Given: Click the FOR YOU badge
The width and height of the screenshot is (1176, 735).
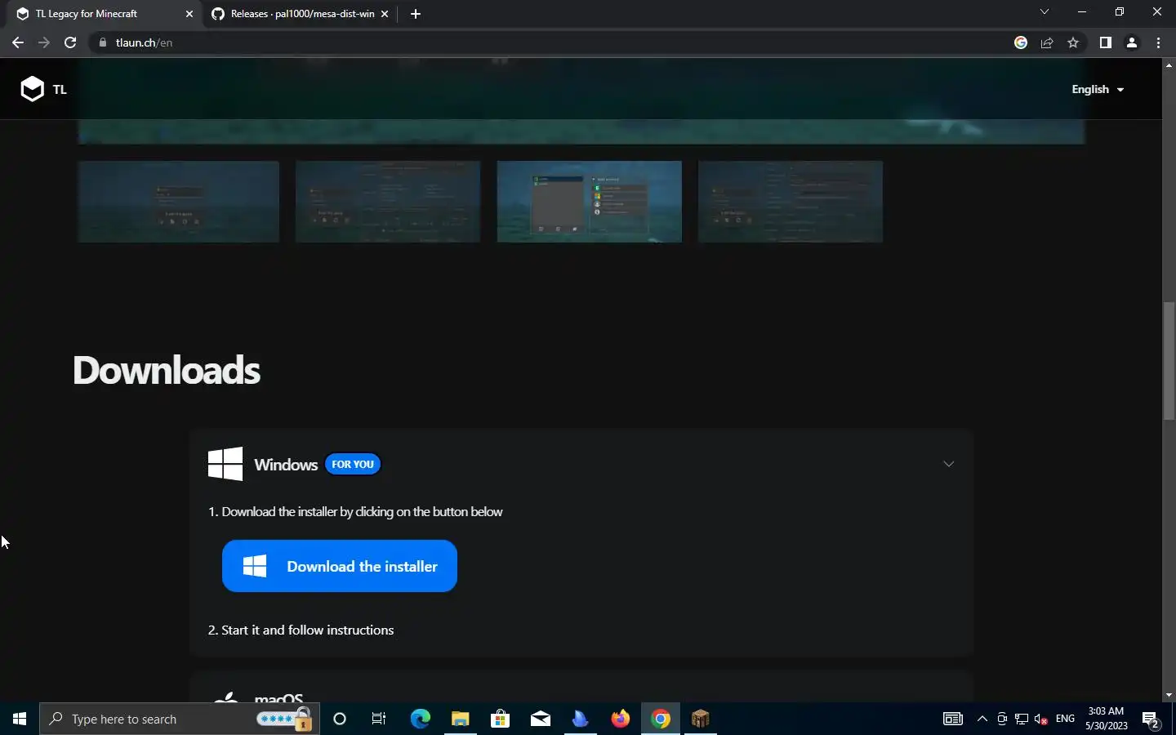Looking at the screenshot, I should pos(353,464).
